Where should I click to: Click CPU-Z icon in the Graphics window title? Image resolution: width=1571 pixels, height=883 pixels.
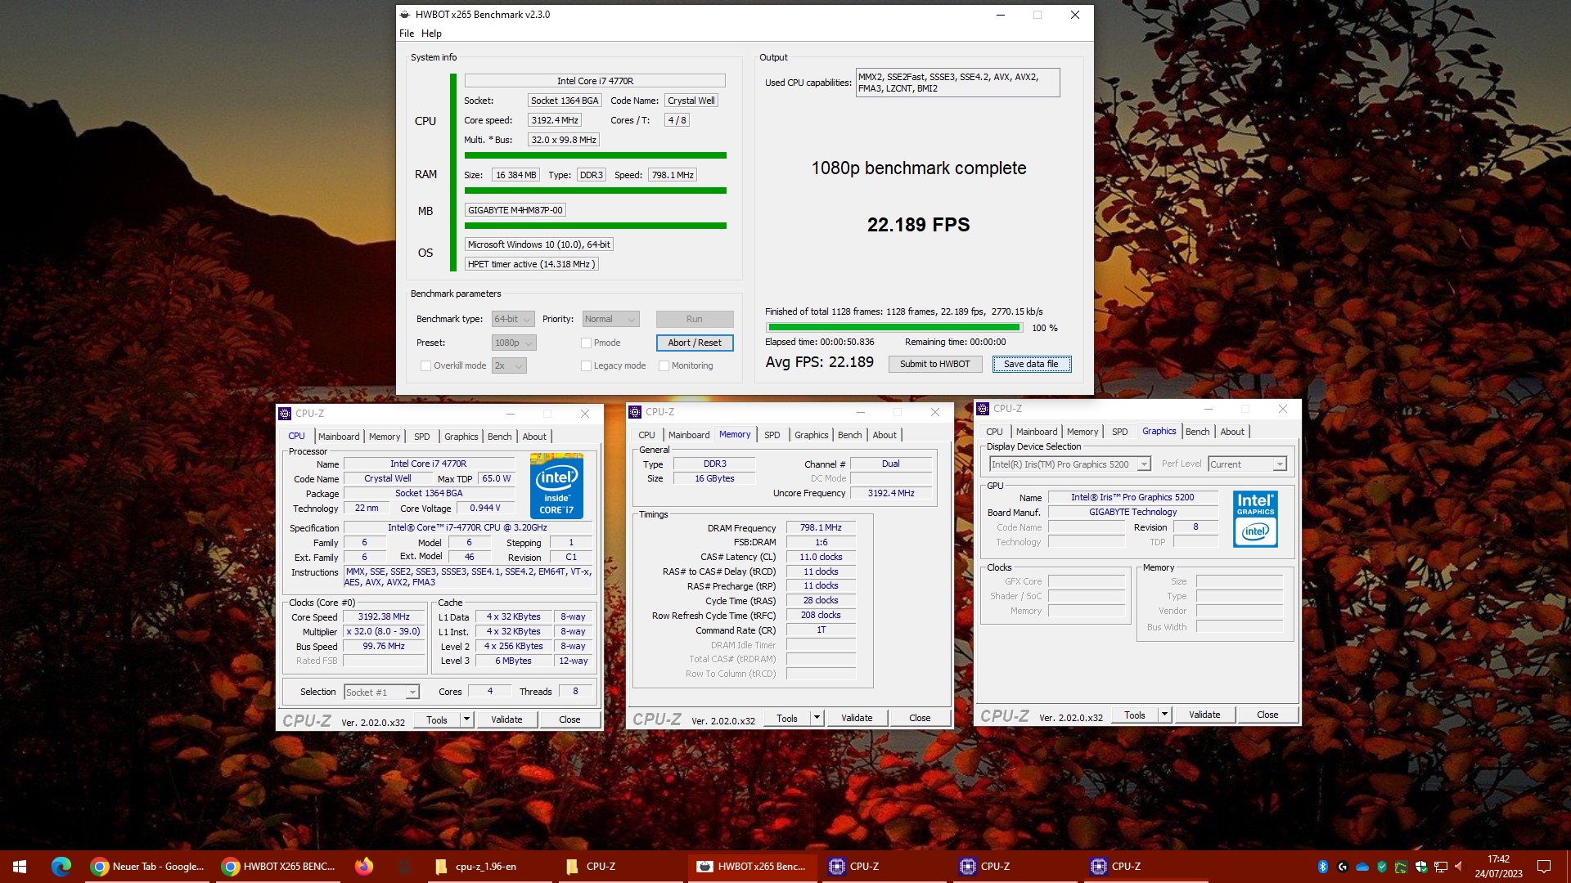click(983, 409)
